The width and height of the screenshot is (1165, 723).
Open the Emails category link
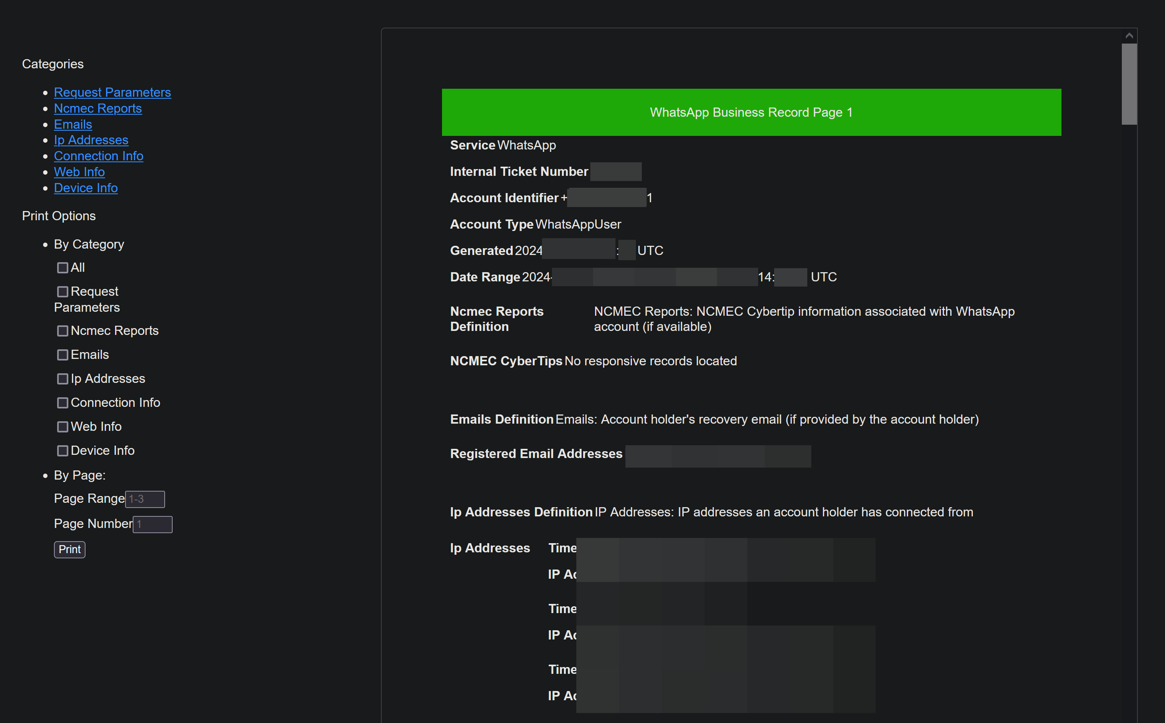73,124
